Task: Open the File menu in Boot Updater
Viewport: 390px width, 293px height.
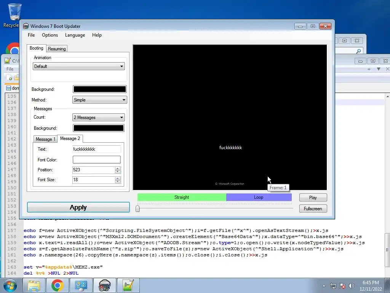Action: coord(31,35)
